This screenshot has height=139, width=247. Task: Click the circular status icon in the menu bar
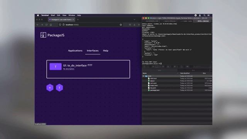(196, 15)
